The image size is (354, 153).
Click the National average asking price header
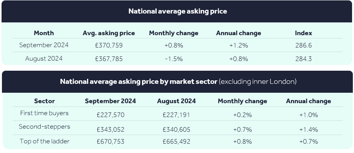coord(178,11)
